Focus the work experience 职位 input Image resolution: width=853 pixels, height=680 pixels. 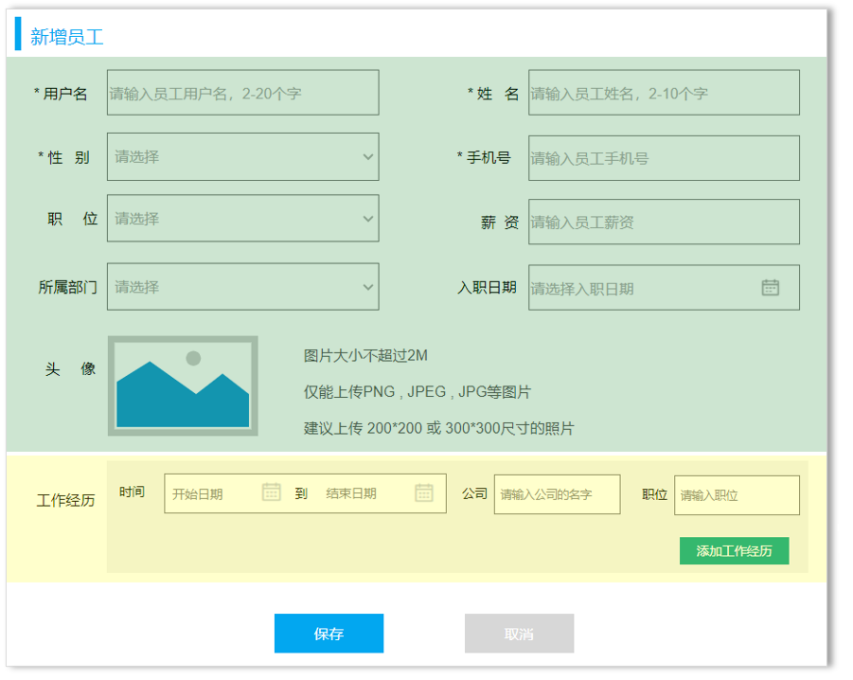pyautogui.click(x=736, y=495)
